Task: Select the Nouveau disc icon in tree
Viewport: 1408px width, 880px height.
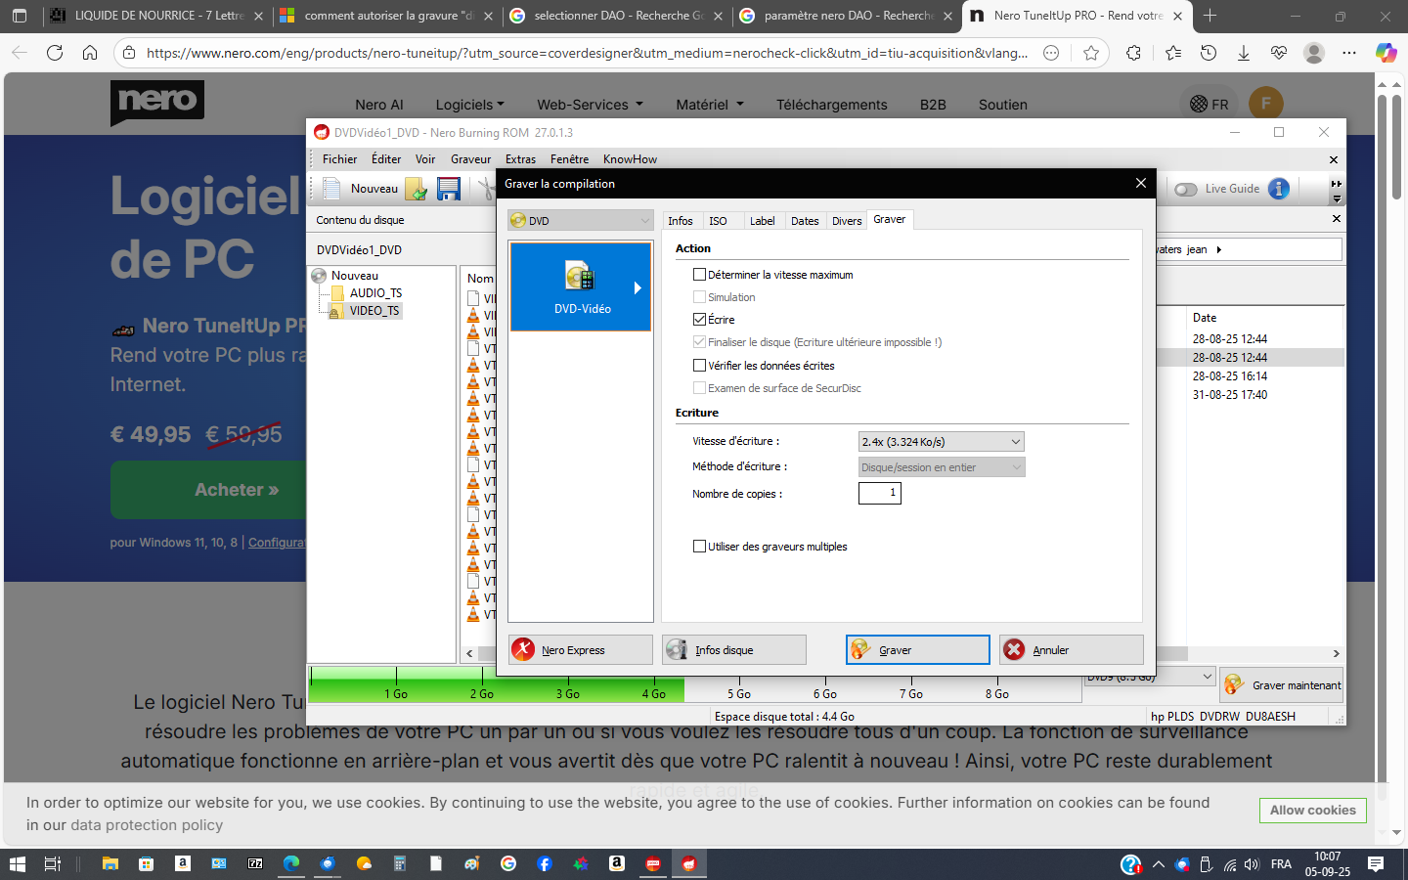Action: [320, 276]
